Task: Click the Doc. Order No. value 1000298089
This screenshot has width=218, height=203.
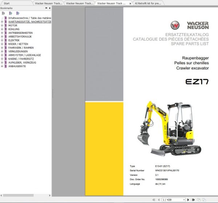Action: pos(162,179)
